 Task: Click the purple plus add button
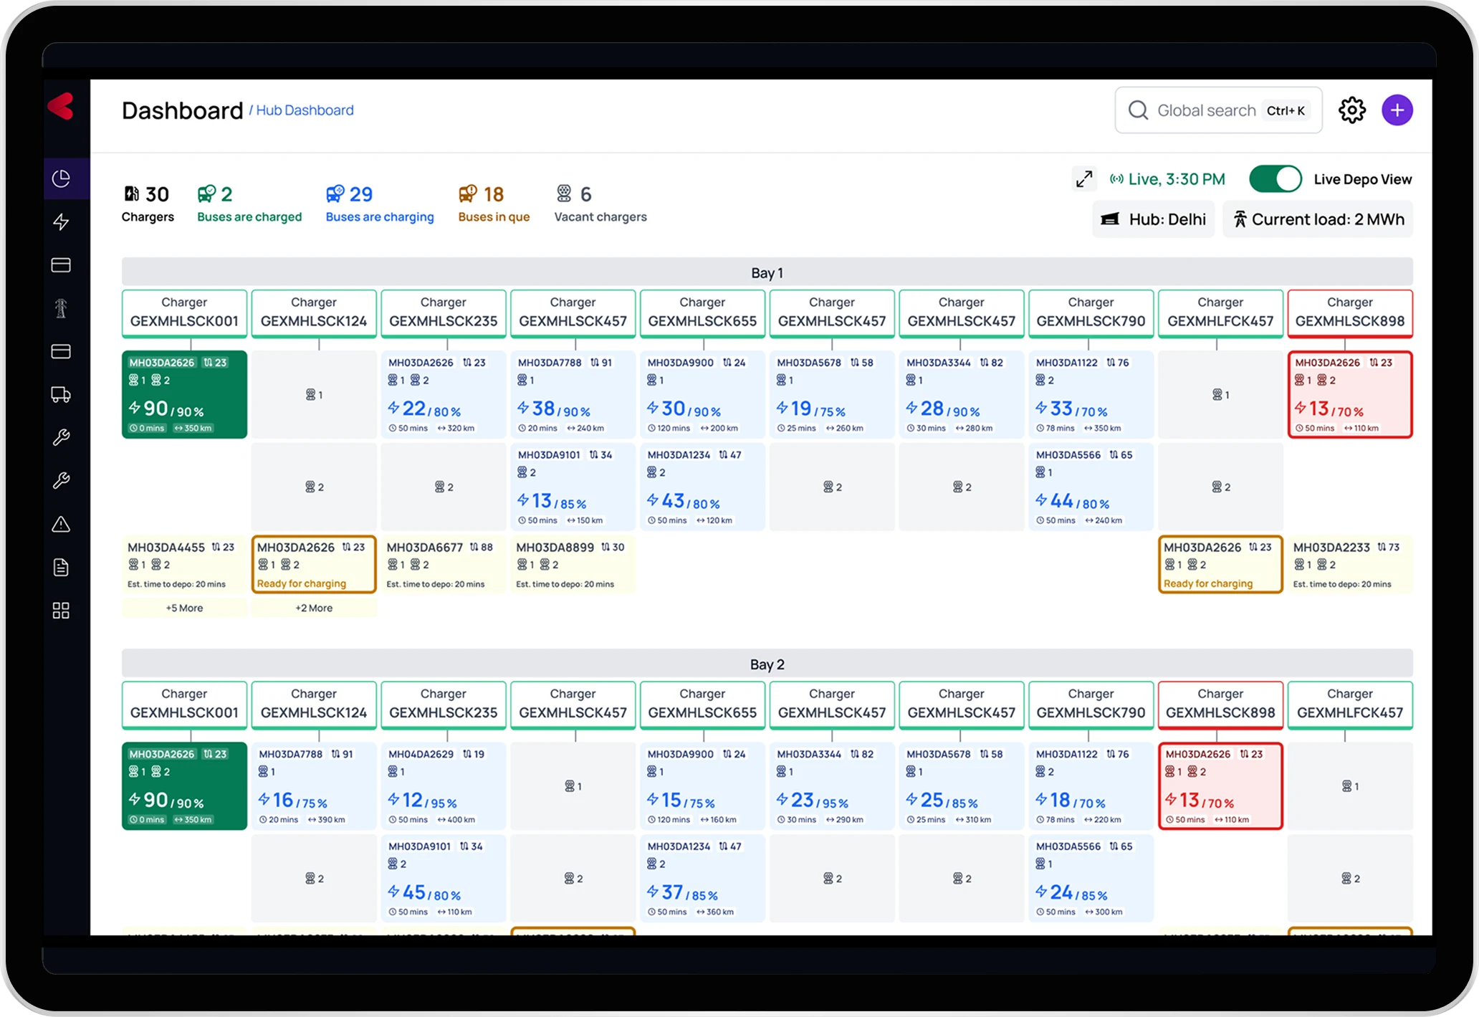(x=1397, y=110)
